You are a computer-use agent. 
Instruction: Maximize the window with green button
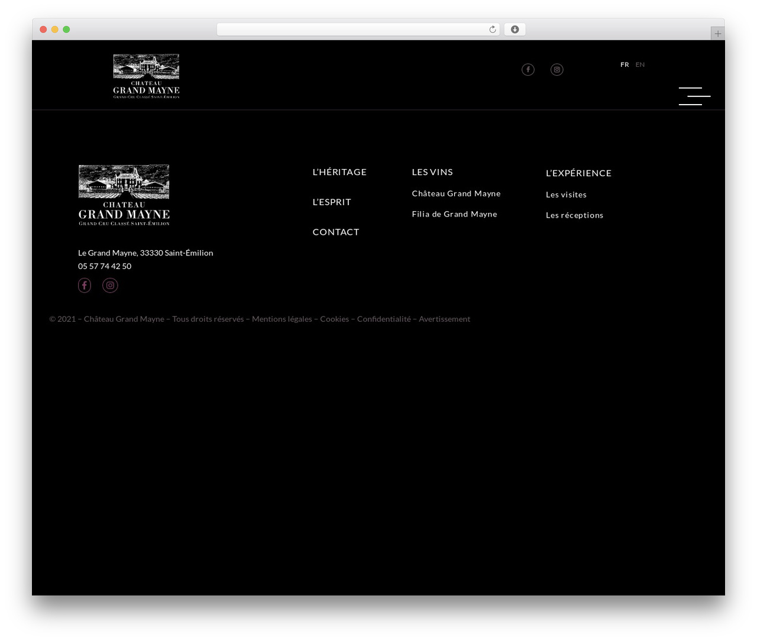pyautogui.click(x=66, y=30)
